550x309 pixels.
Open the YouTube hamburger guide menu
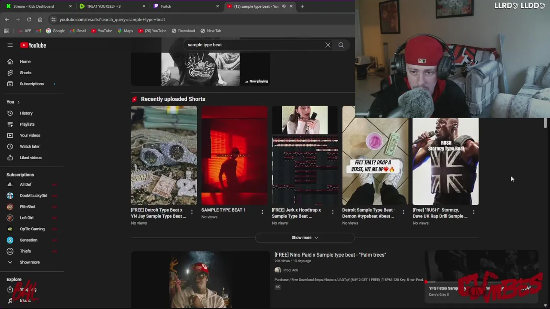(10, 45)
